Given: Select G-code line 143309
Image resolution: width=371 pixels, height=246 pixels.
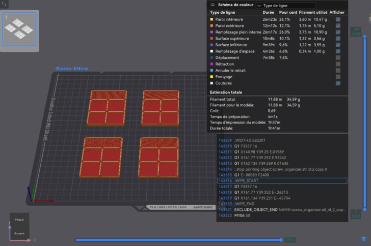Looking at the screenshot, I should coord(282,140).
